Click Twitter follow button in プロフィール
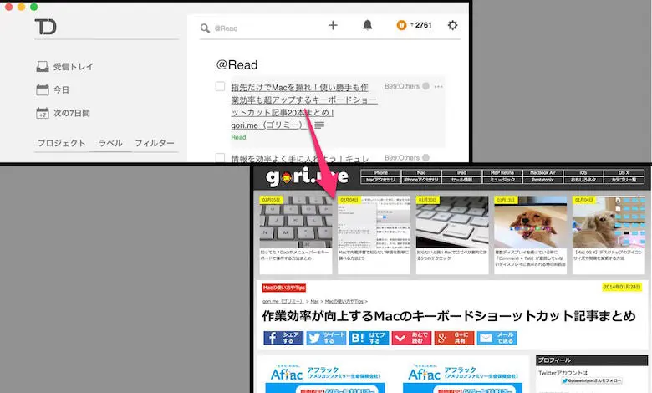 pos(591,380)
